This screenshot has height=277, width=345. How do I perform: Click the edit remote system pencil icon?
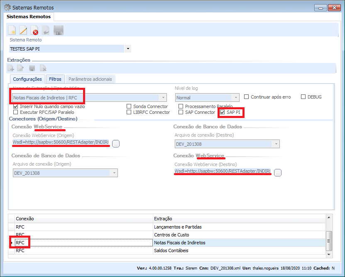click(x=23, y=30)
